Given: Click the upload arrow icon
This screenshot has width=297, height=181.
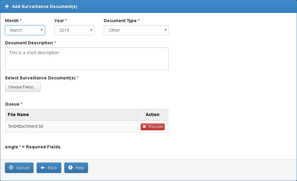Looking at the screenshot, I should [x=11, y=168].
